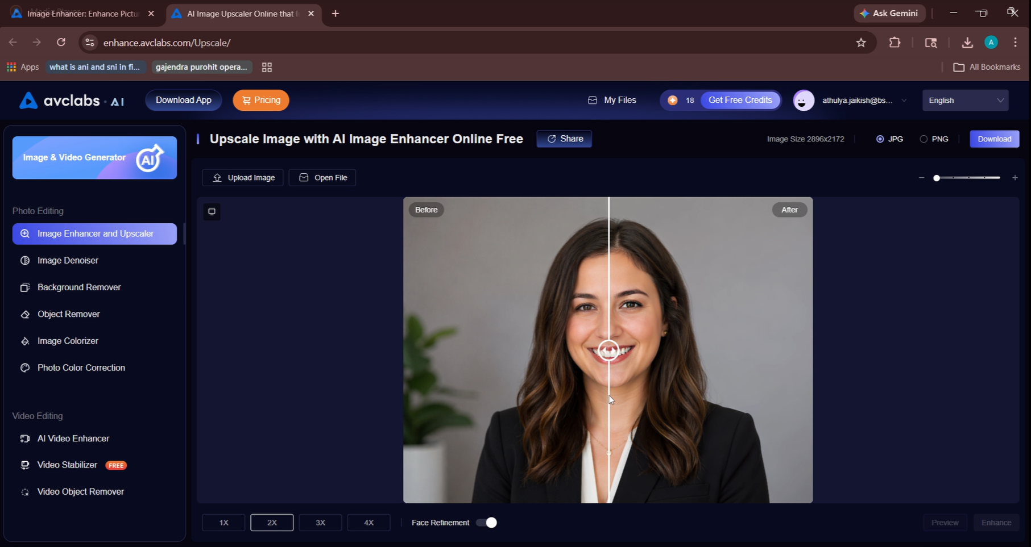Select 4X upscale option
1031x547 pixels.
tap(368, 523)
